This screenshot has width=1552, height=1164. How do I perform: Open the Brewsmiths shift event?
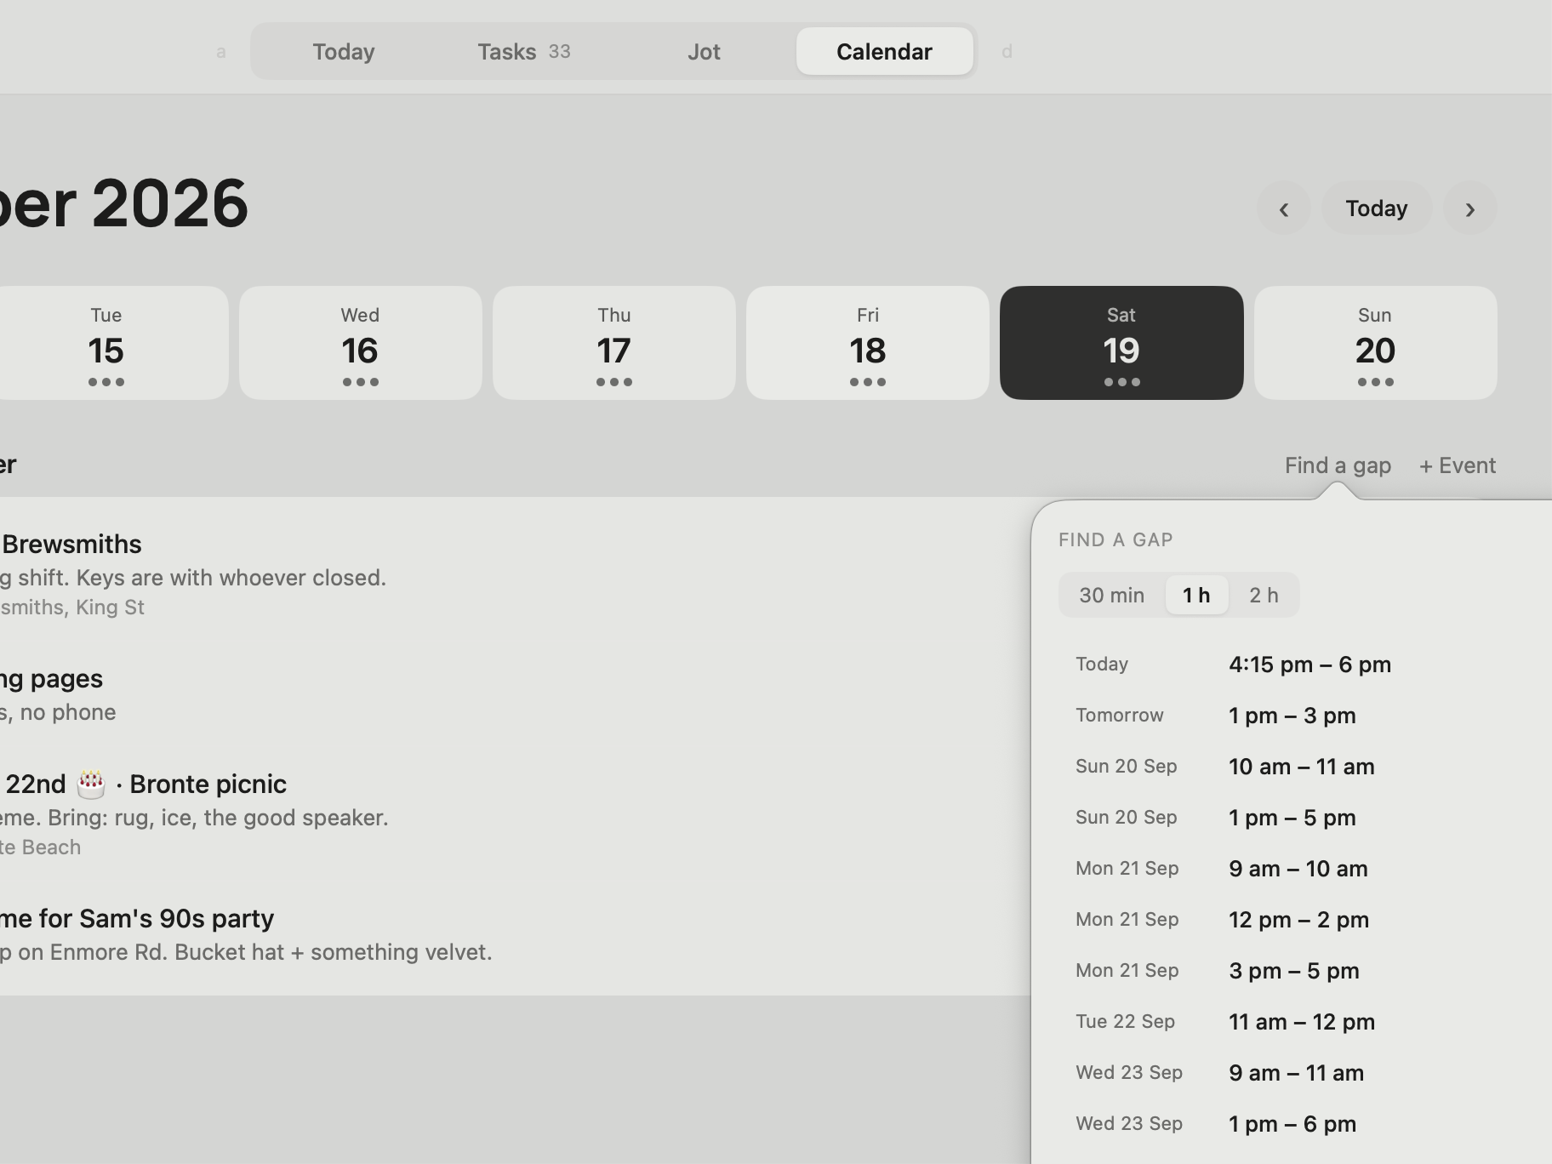click(x=515, y=574)
